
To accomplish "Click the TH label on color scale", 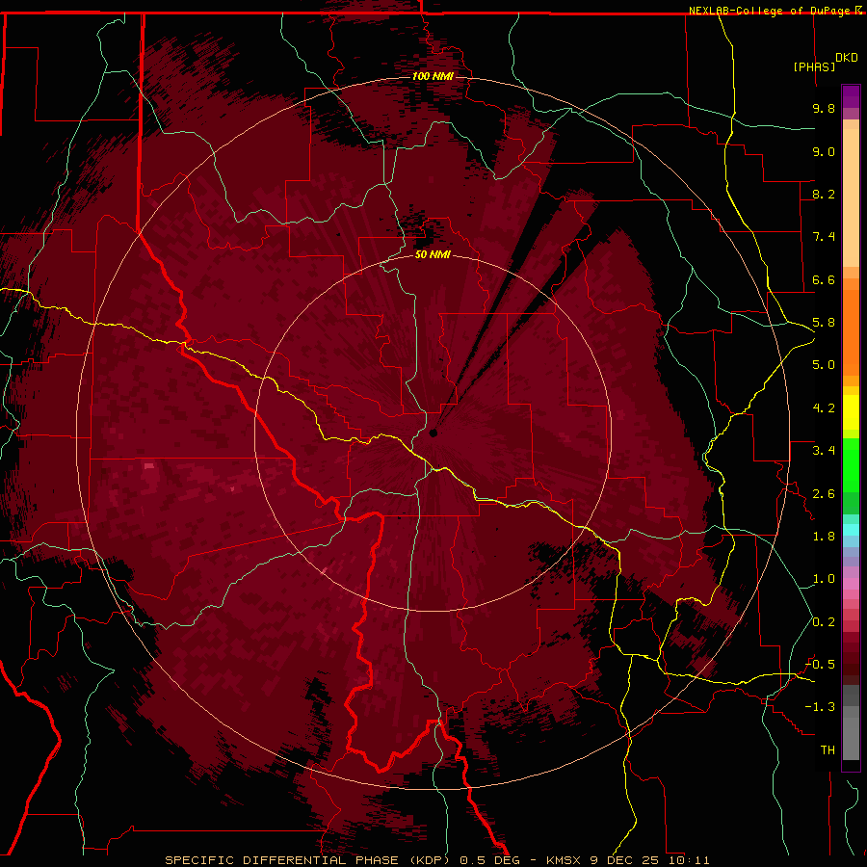I will tap(828, 750).
